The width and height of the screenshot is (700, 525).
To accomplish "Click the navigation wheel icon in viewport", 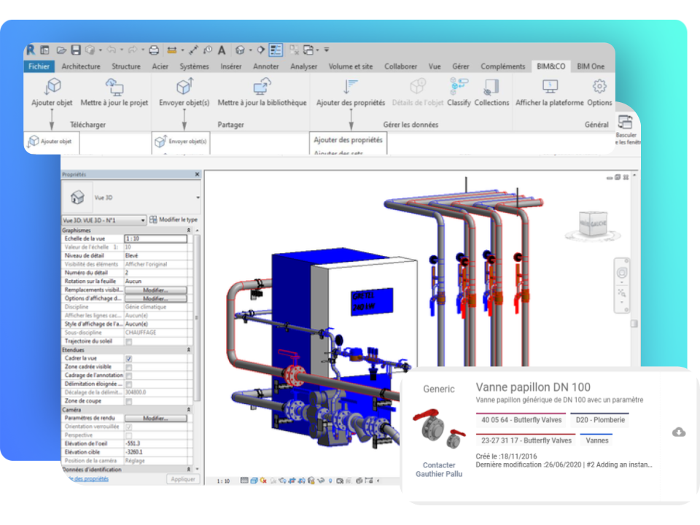I will click(x=621, y=272).
